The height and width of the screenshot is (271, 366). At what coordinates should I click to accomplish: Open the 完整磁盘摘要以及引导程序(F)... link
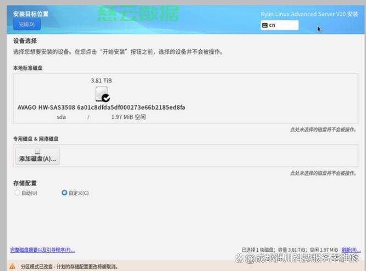point(42,250)
